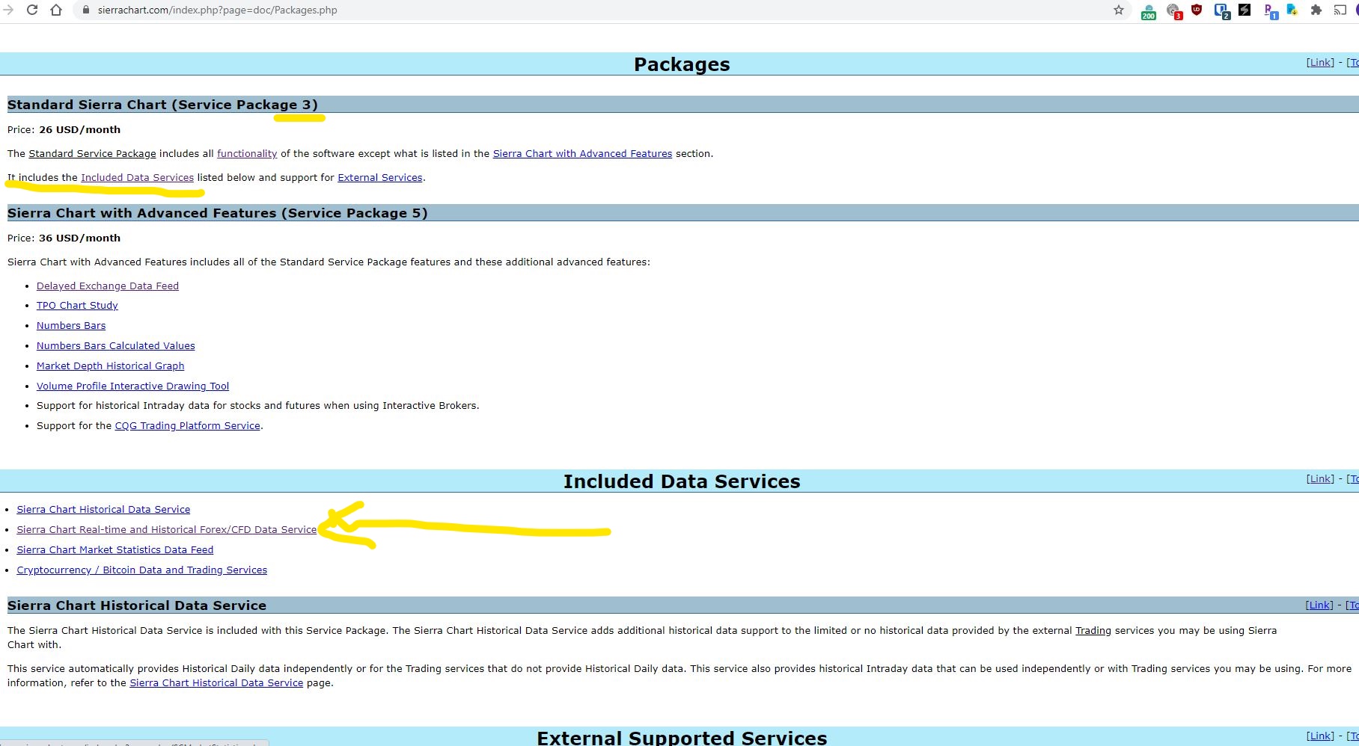Select the 26 USD/month price text

(79, 130)
